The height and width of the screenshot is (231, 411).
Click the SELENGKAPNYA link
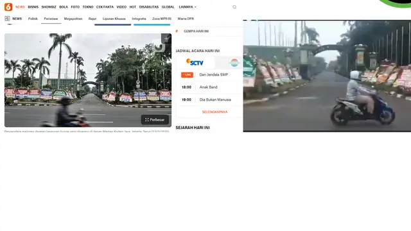(x=214, y=112)
